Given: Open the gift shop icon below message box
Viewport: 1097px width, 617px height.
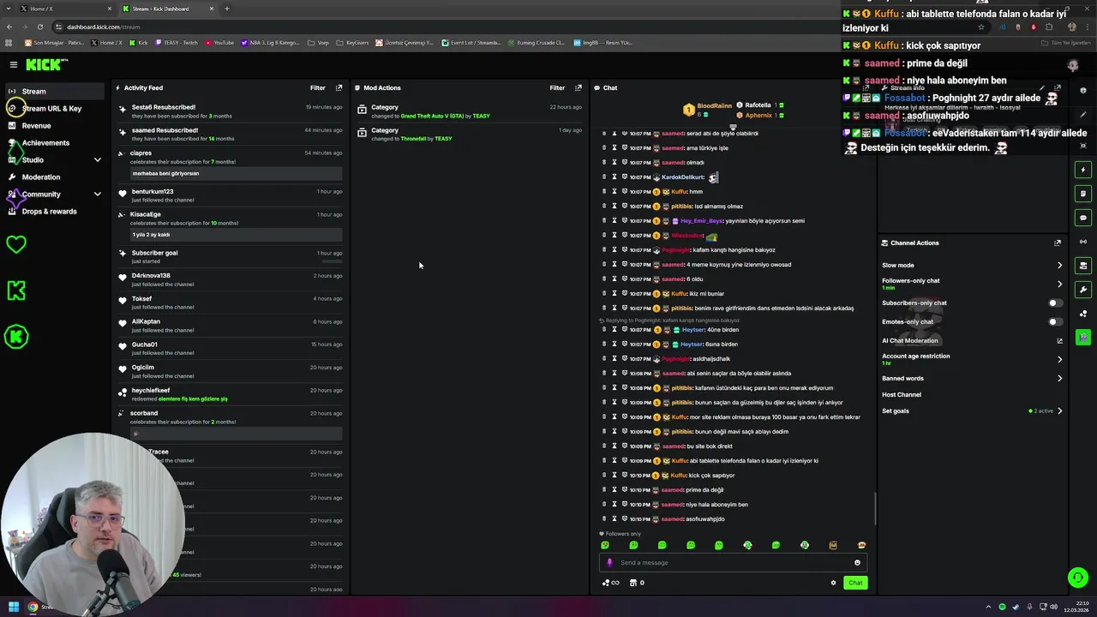Looking at the screenshot, I should pos(633,583).
